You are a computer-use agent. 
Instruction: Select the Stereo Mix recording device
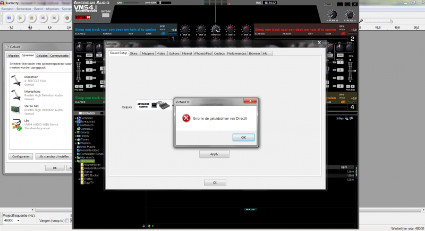41,110
